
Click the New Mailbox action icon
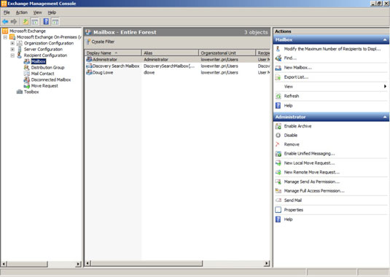(x=278, y=68)
